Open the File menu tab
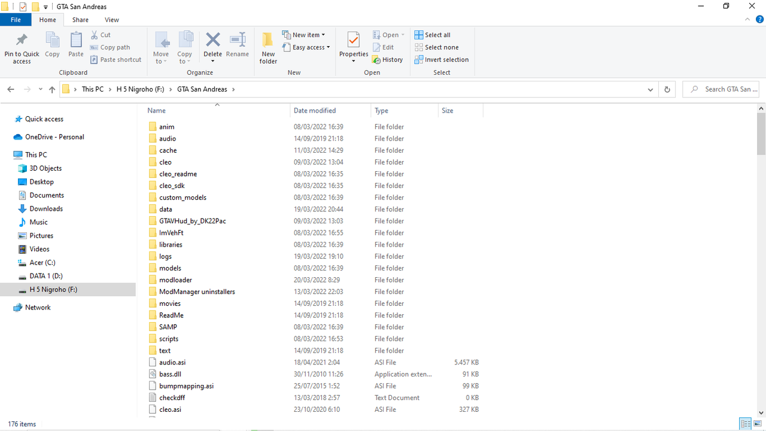The width and height of the screenshot is (766, 431). point(16,20)
